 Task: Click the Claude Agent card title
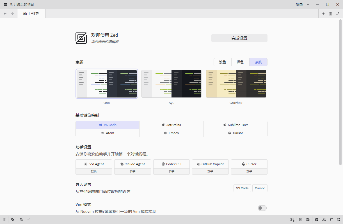click(132, 164)
